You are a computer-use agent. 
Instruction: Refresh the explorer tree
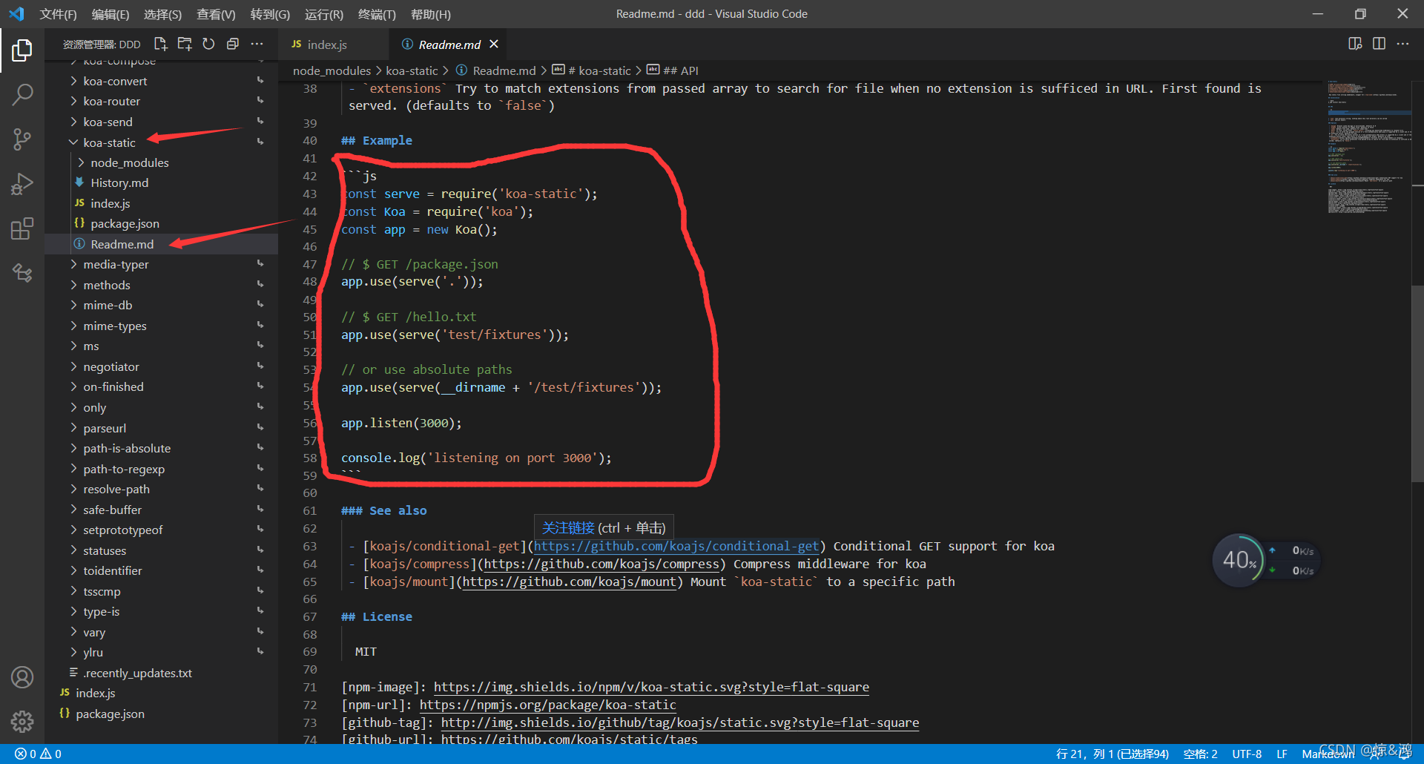click(x=208, y=45)
